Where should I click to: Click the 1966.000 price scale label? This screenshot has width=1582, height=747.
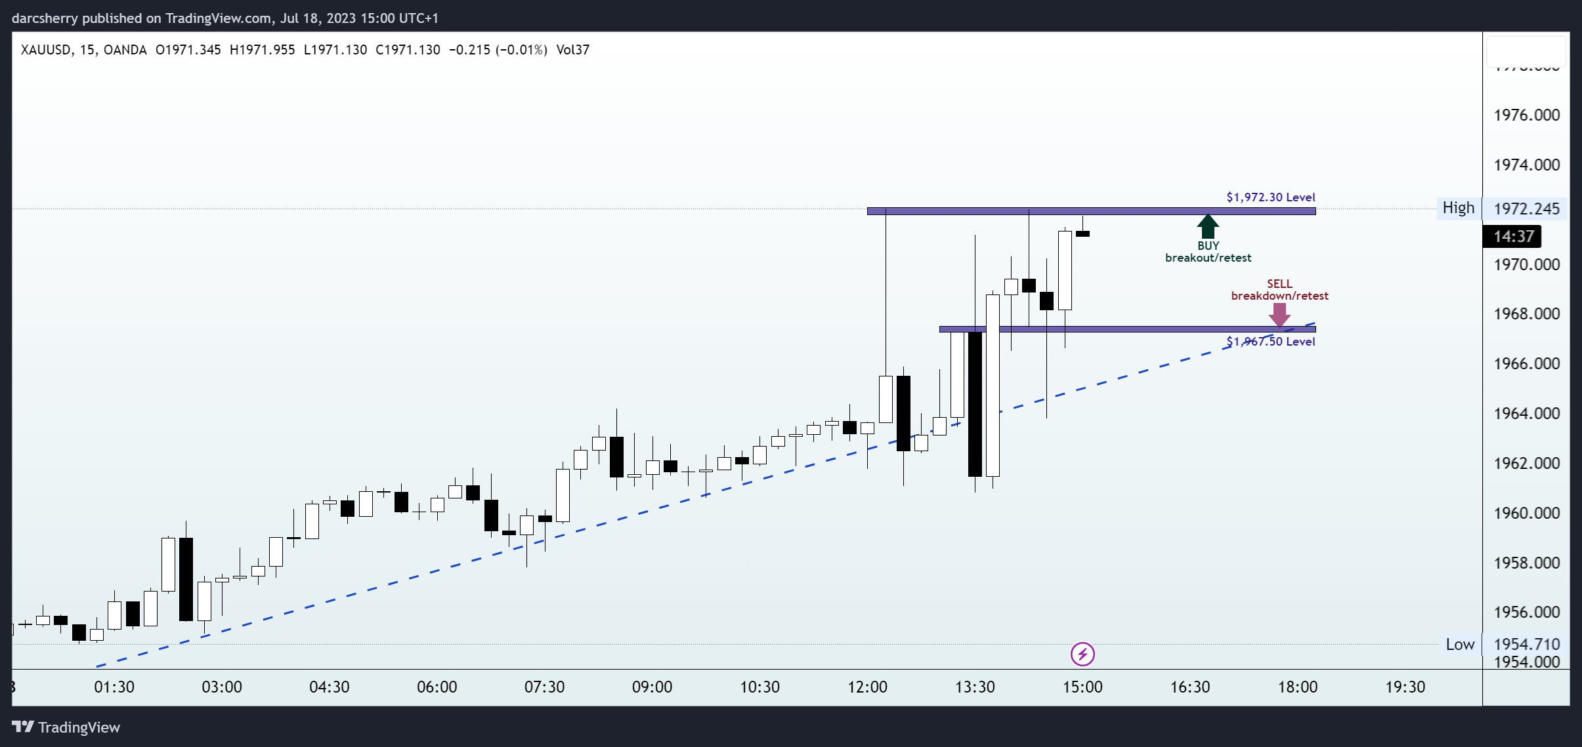1527,364
